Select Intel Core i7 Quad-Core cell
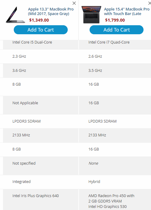The width and height of the screenshot is (151, 210). (115, 44)
